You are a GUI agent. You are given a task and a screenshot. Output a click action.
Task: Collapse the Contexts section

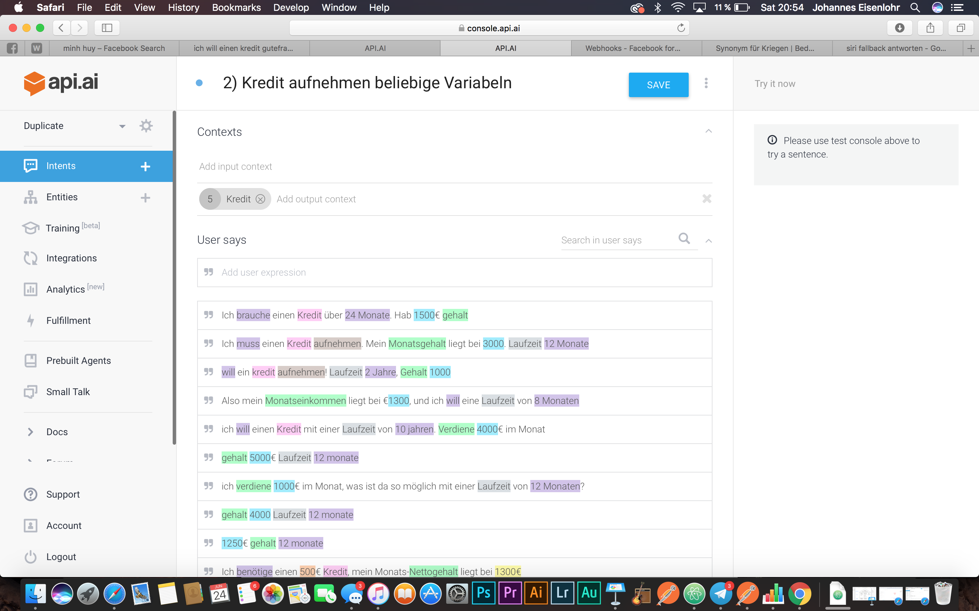click(708, 131)
